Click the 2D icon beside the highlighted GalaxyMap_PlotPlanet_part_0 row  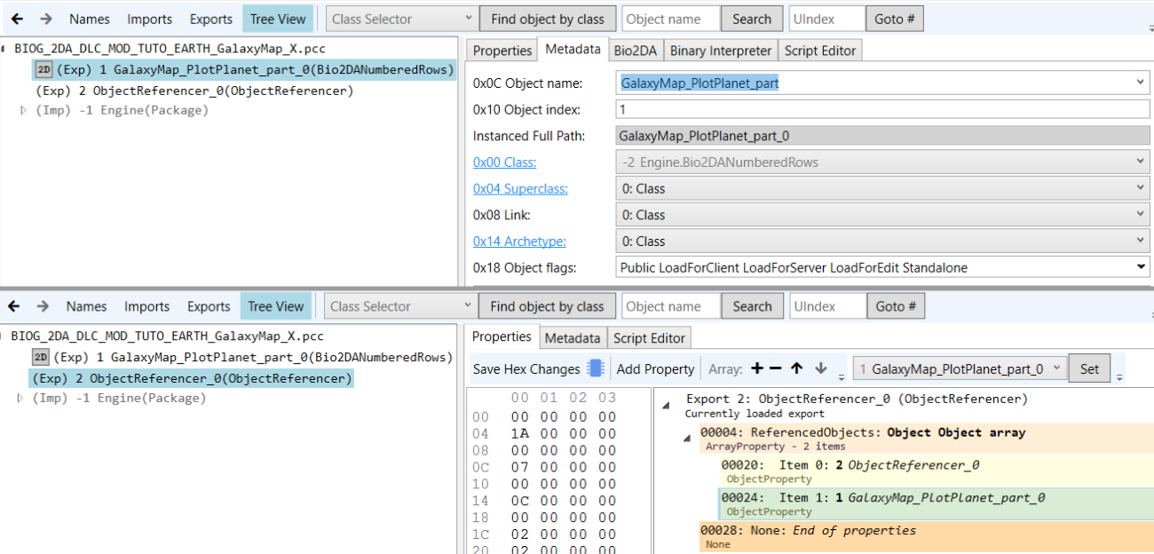pyautogui.click(x=43, y=70)
